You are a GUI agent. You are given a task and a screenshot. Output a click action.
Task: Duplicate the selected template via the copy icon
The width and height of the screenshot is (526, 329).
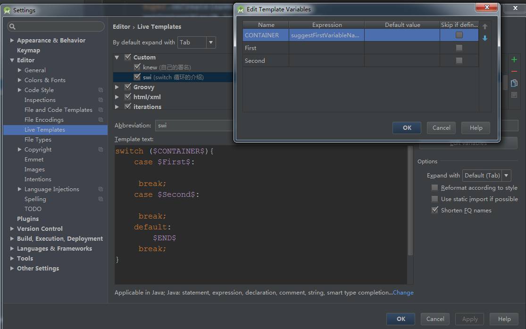pos(514,83)
